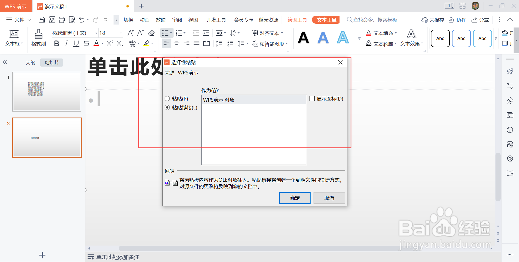This screenshot has height=262, width=519.
Task: Align text right
Action: click(x=187, y=43)
